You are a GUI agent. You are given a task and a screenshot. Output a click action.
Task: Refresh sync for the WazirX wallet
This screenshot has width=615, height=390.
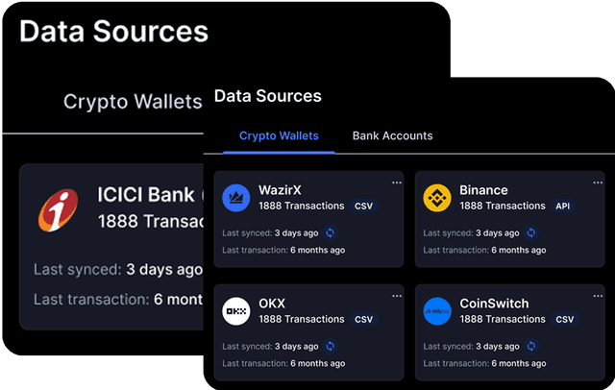click(331, 232)
